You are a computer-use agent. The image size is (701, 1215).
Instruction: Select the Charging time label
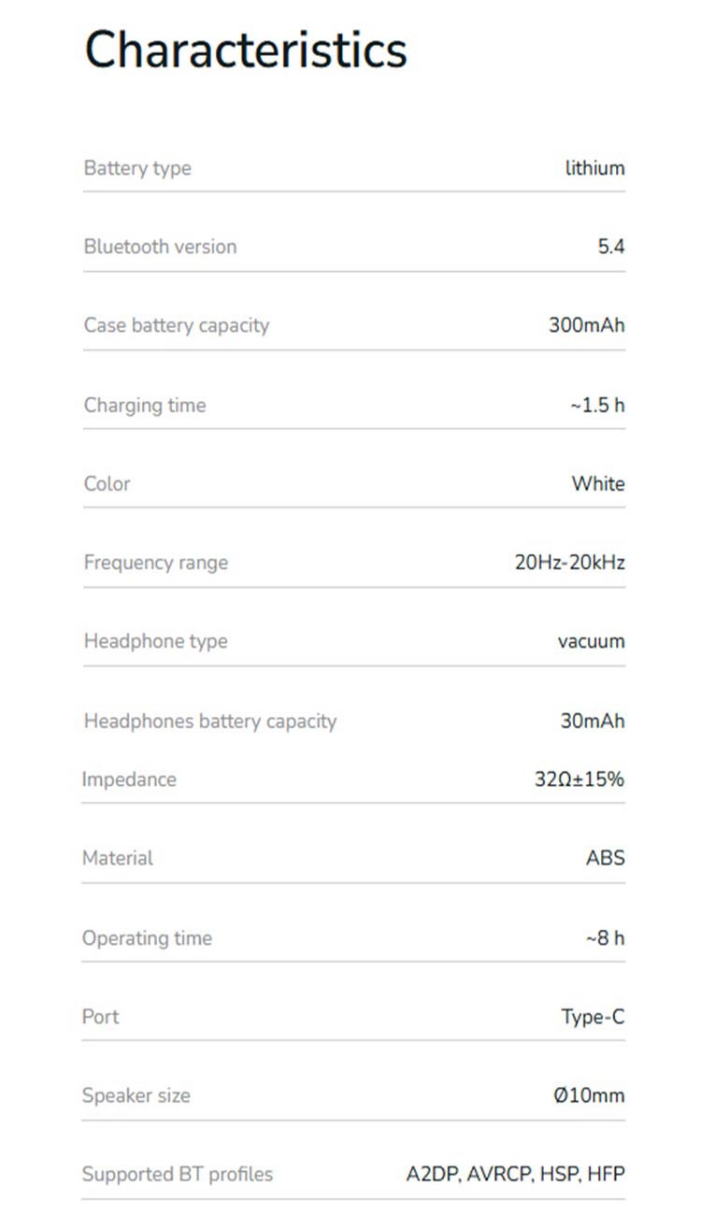pos(145,405)
